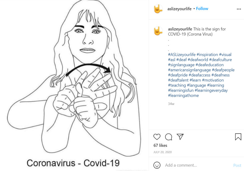Screen dimensions: 244x171
Task: Open the #americansignlanguage hashtag
Action: 189,70
